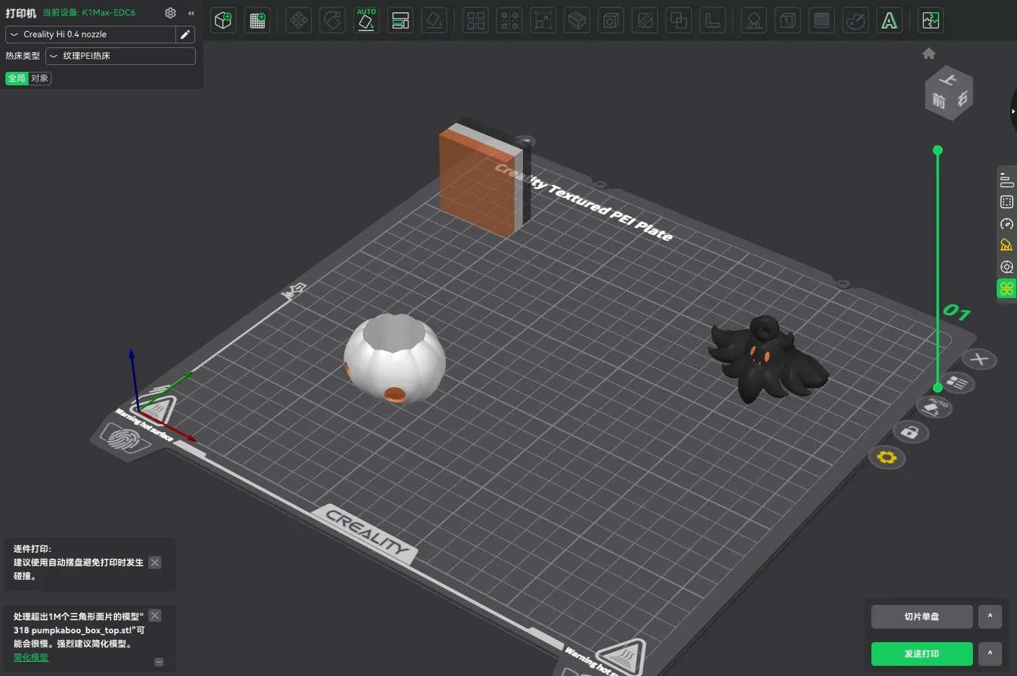1017x676 pixels.
Task: Select the Lay on face tool
Action: 434,20
